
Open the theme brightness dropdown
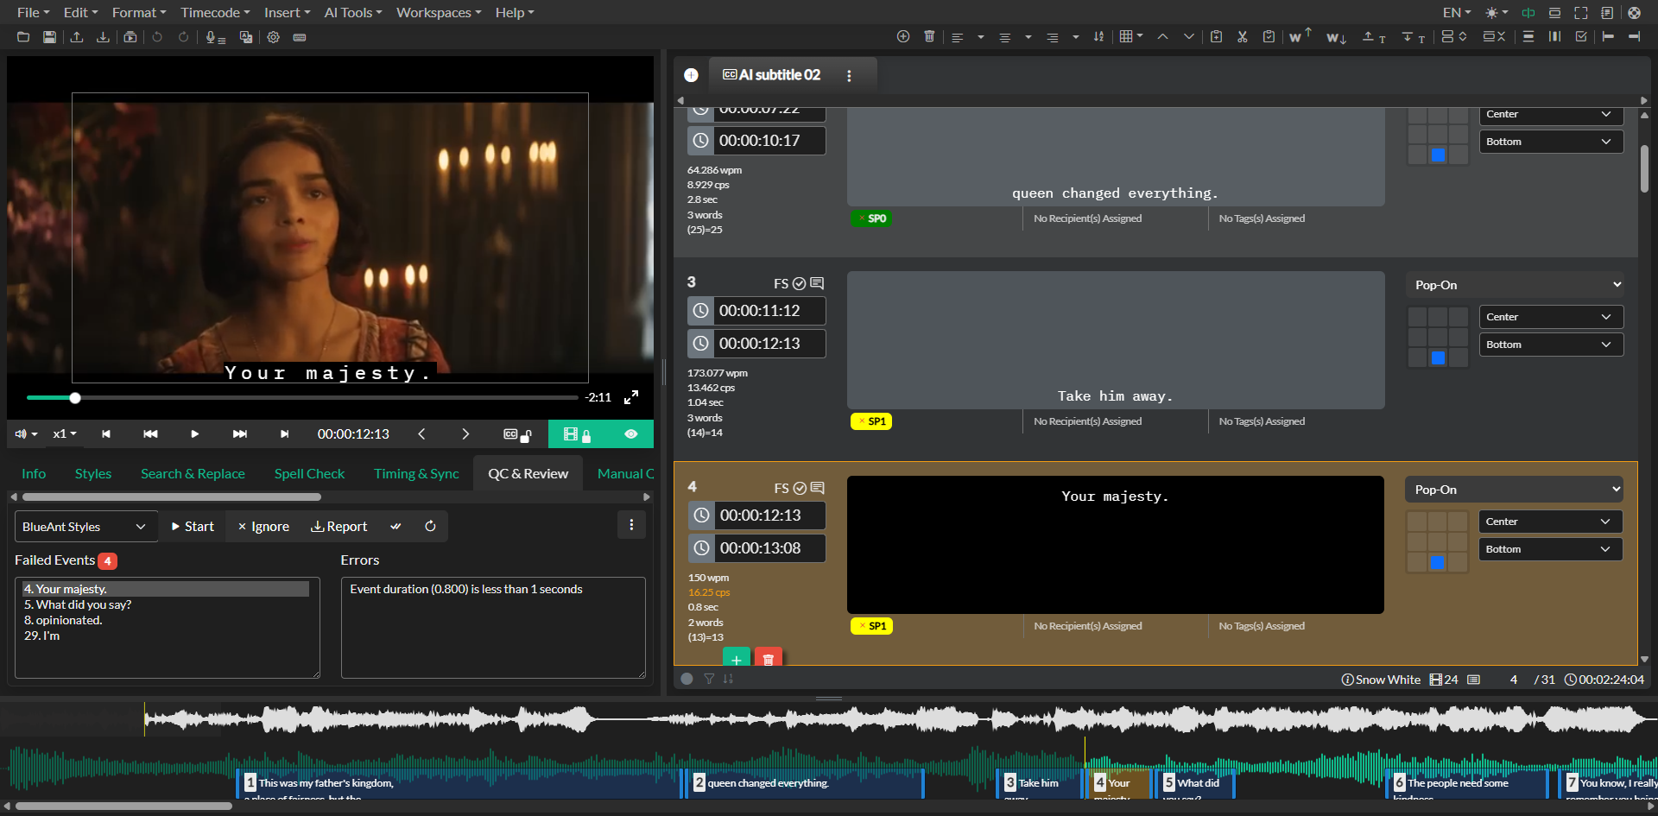click(x=1497, y=13)
